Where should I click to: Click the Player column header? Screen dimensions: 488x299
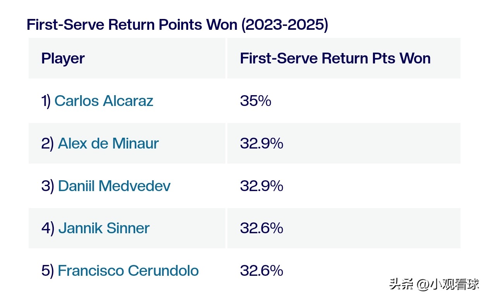[63, 58]
